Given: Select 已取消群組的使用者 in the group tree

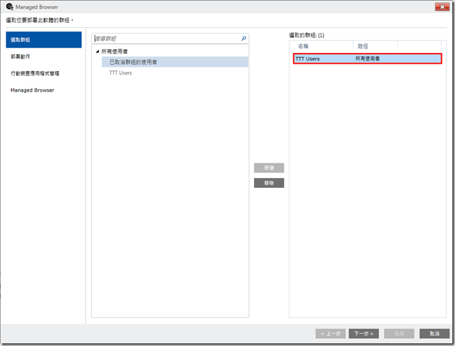Looking at the screenshot, I should 133,62.
